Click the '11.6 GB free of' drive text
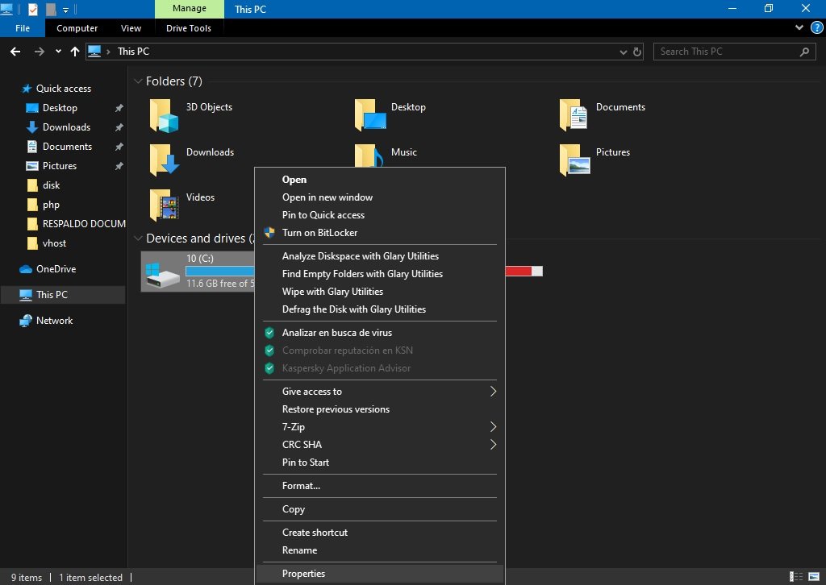The width and height of the screenshot is (826, 585). (220, 284)
